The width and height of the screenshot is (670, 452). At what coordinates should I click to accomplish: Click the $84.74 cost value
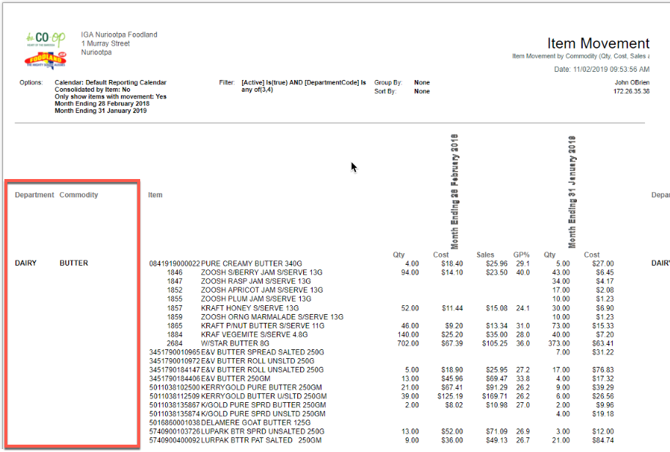[603, 440]
